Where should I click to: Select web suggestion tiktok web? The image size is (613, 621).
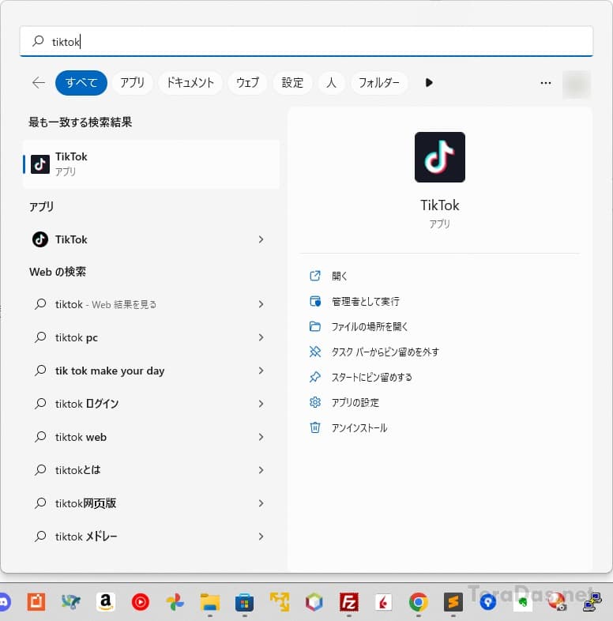81,437
